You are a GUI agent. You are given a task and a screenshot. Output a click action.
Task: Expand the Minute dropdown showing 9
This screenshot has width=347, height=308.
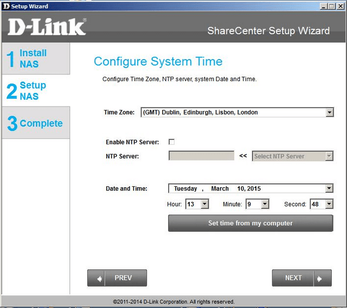pos(265,204)
